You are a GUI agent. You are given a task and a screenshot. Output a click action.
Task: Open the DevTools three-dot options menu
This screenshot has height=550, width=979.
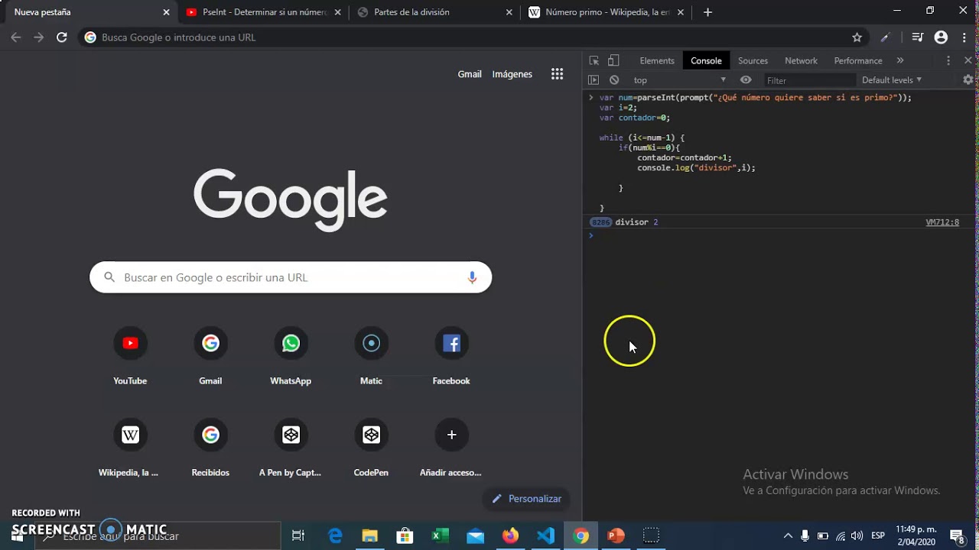pyautogui.click(x=948, y=60)
